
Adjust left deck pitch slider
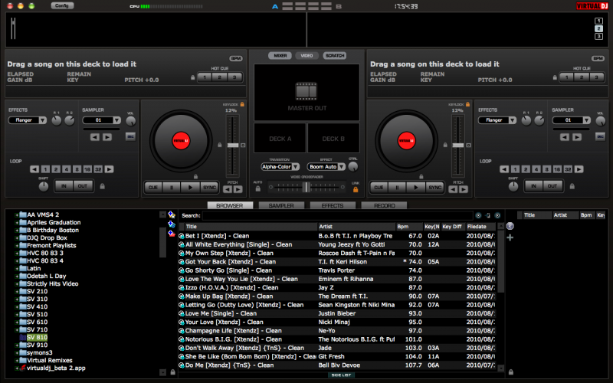pyautogui.click(x=233, y=145)
